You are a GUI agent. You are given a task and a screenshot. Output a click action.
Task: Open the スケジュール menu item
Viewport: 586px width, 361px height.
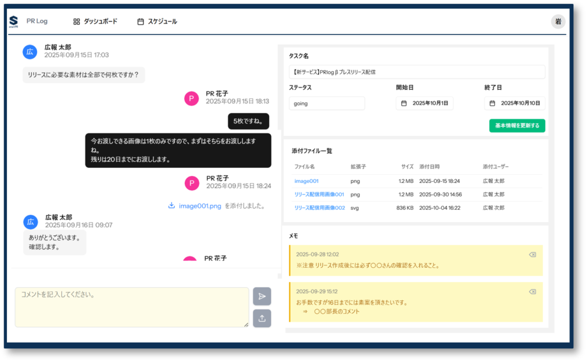coord(157,22)
